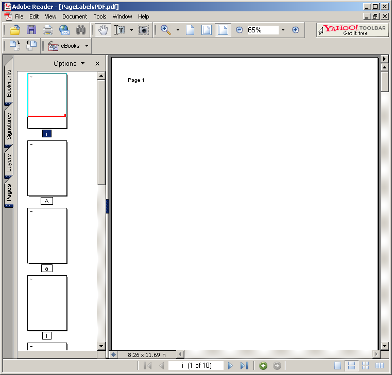
Task: Close the Pages navigation panel
Action: pos(97,63)
